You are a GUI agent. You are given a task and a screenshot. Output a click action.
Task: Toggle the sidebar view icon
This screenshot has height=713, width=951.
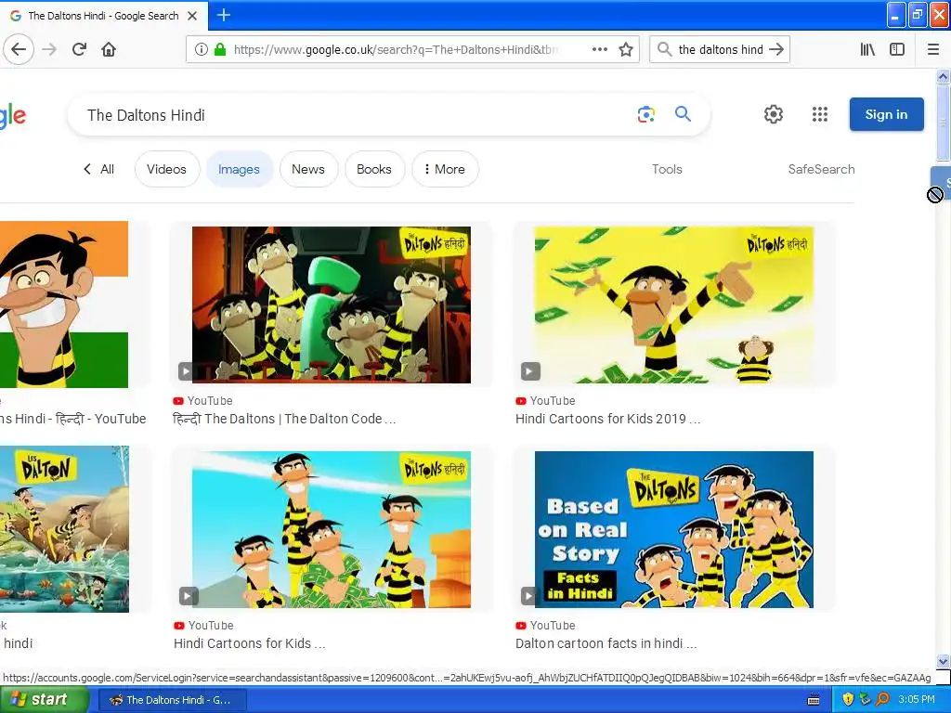click(x=897, y=49)
